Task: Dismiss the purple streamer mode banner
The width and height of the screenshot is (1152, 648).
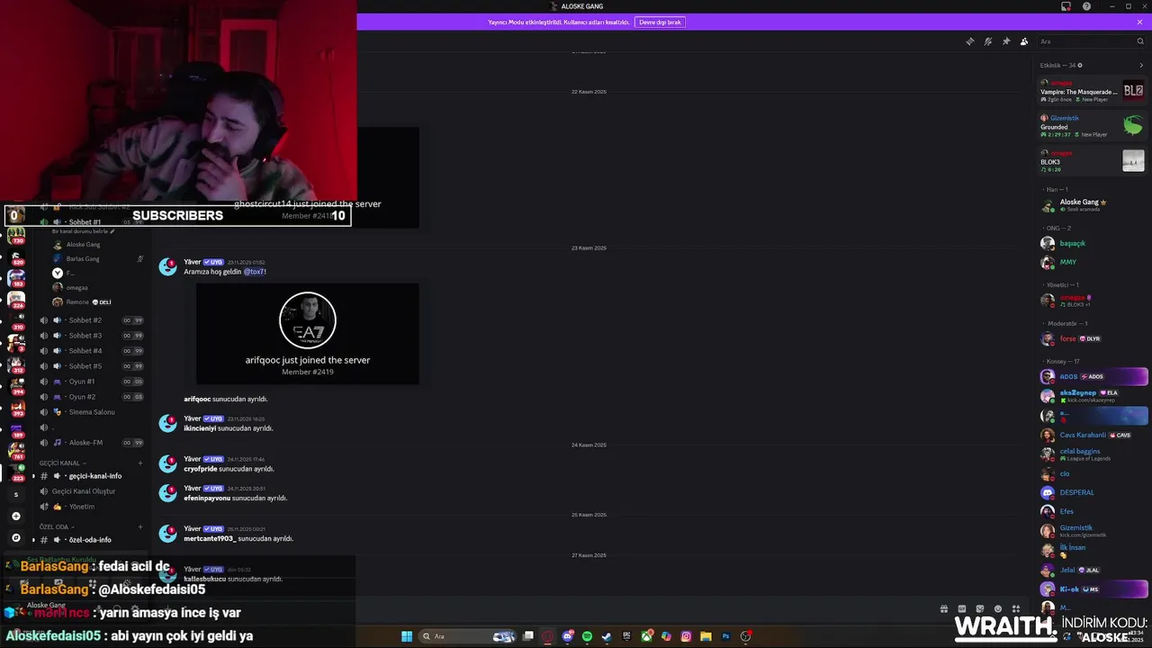Action: click(1139, 22)
